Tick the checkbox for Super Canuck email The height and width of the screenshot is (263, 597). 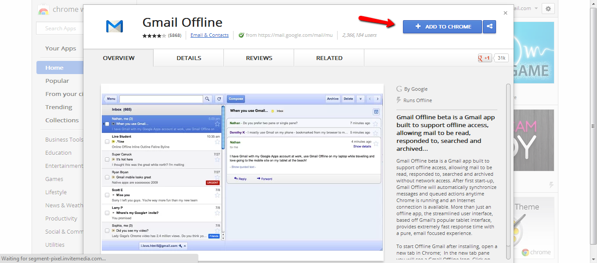point(107,160)
